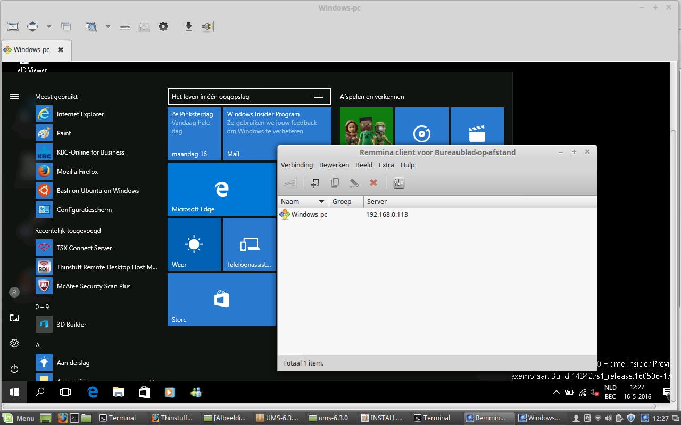Open the gear tools icon in viewer toolbar
The image size is (681, 425).
[x=163, y=27]
